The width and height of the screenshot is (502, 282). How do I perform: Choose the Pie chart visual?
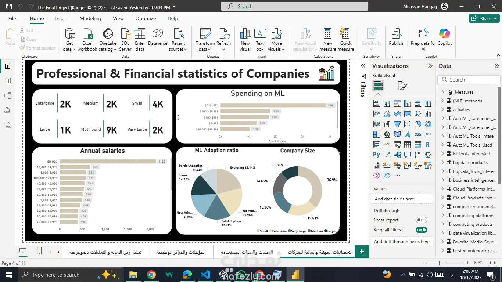pyautogui.click(x=418, y=124)
